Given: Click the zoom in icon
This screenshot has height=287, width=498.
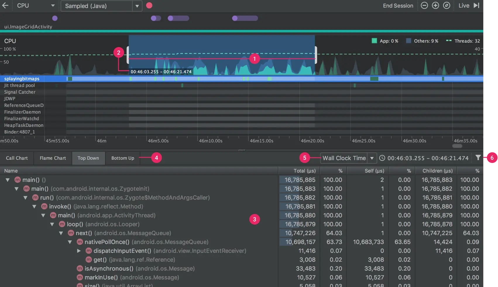Looking at the screenshot, I should tap(435, 6).
